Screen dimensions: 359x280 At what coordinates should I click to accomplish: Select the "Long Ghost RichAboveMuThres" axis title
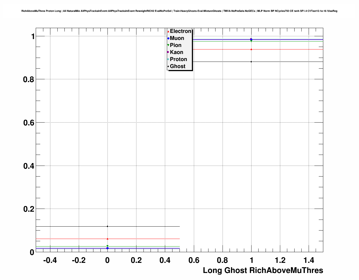tap(263, 270)
